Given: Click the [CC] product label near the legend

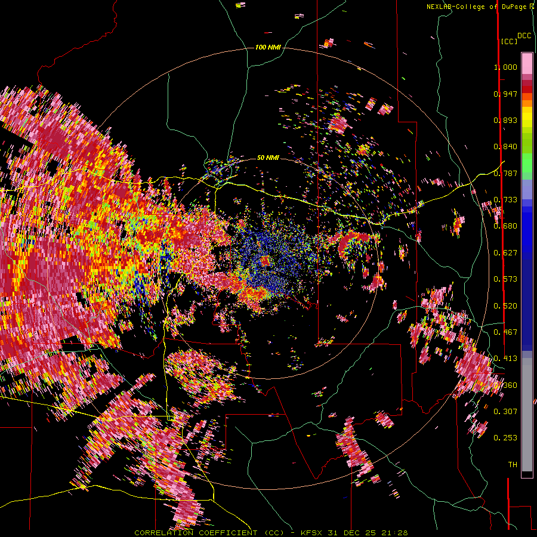Looking at the screenshot, I should point(509,41).
